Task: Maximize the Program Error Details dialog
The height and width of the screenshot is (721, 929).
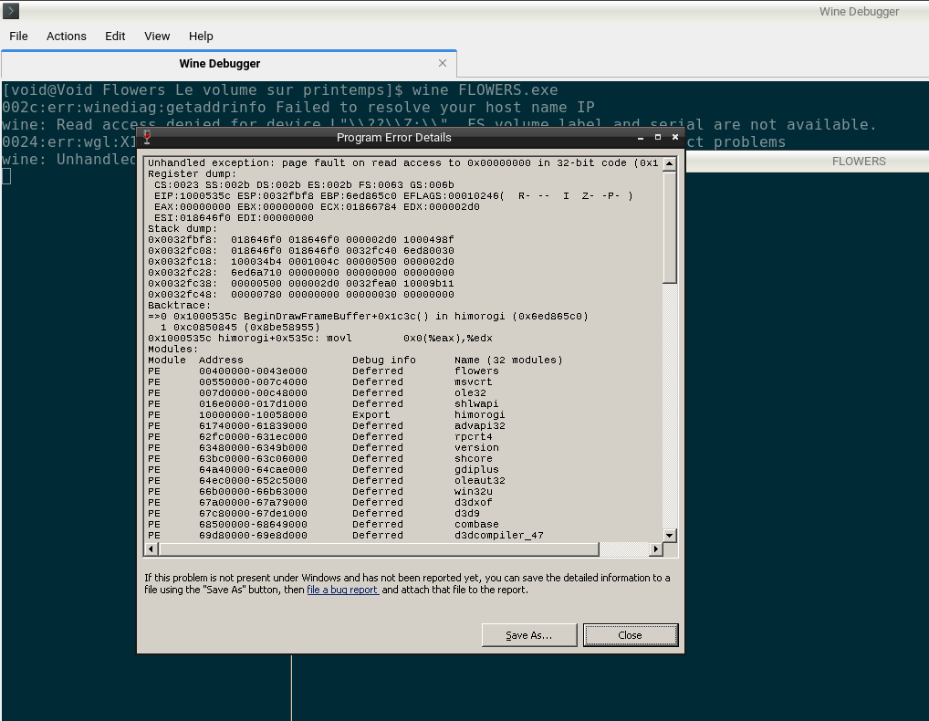Action: coord(658,137)
